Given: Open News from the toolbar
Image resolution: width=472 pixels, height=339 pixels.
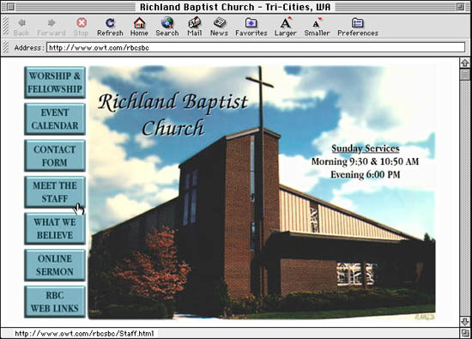Looking at the screenshot, I should pyautogui.click(x=219, y=27).
